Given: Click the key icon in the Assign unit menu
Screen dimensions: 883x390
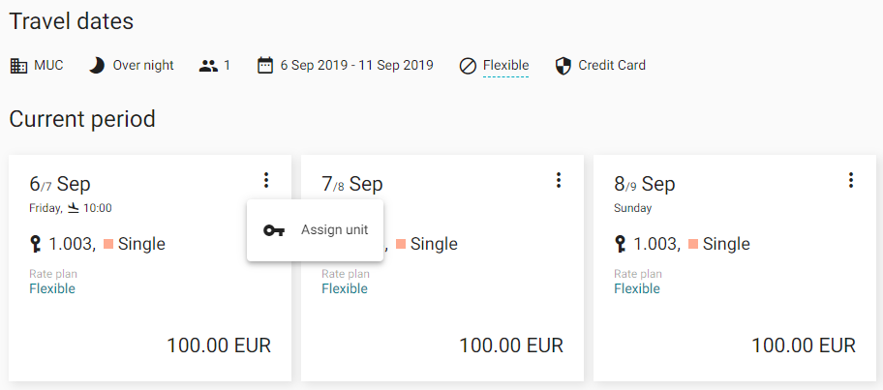Looking at the screenshot, I should click(274, 230).
